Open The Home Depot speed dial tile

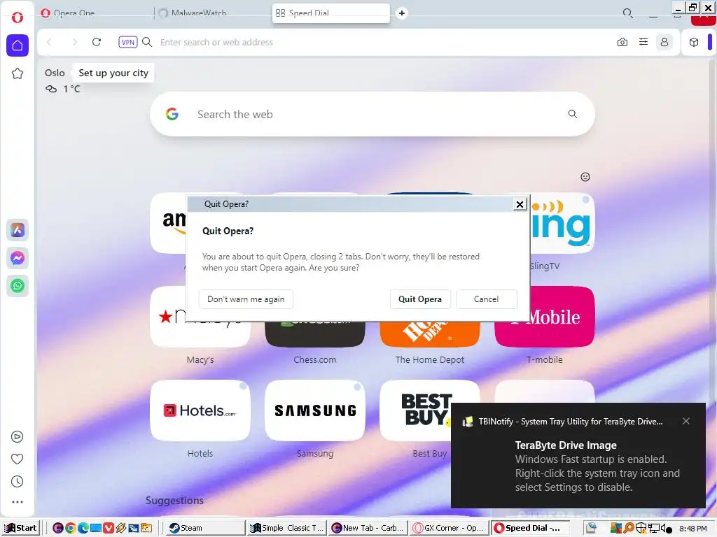tap(430, 334)
